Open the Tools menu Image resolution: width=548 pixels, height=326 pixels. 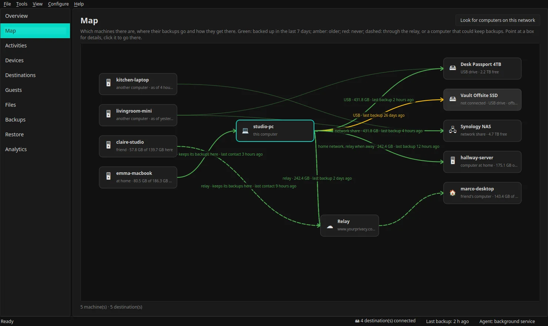click(22, 4)
